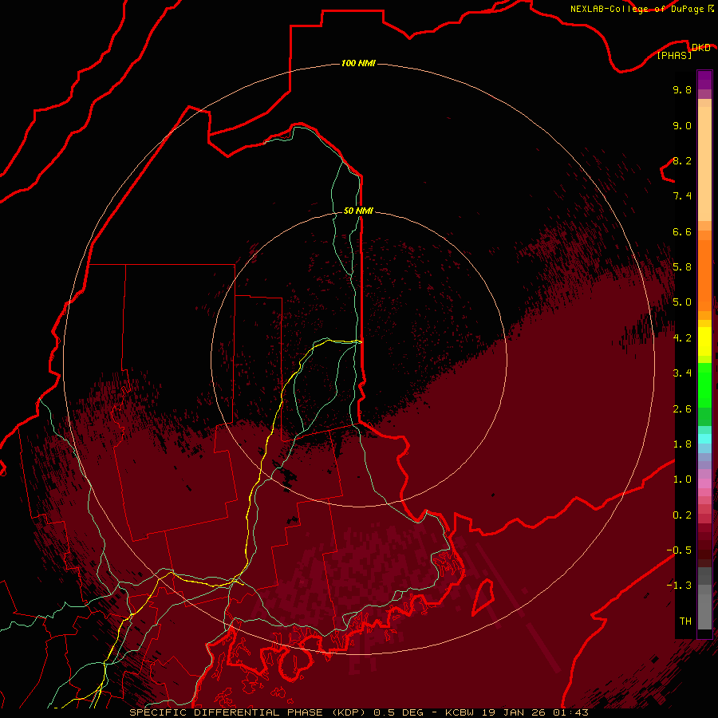The width and height of the screenshot is (718, 718).
Task: Pick the yellow color band on scale
Action: point(704,341)
